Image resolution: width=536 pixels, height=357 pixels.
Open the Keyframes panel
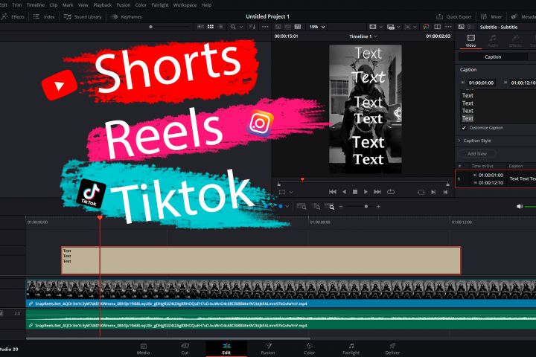tap(127, 17)
